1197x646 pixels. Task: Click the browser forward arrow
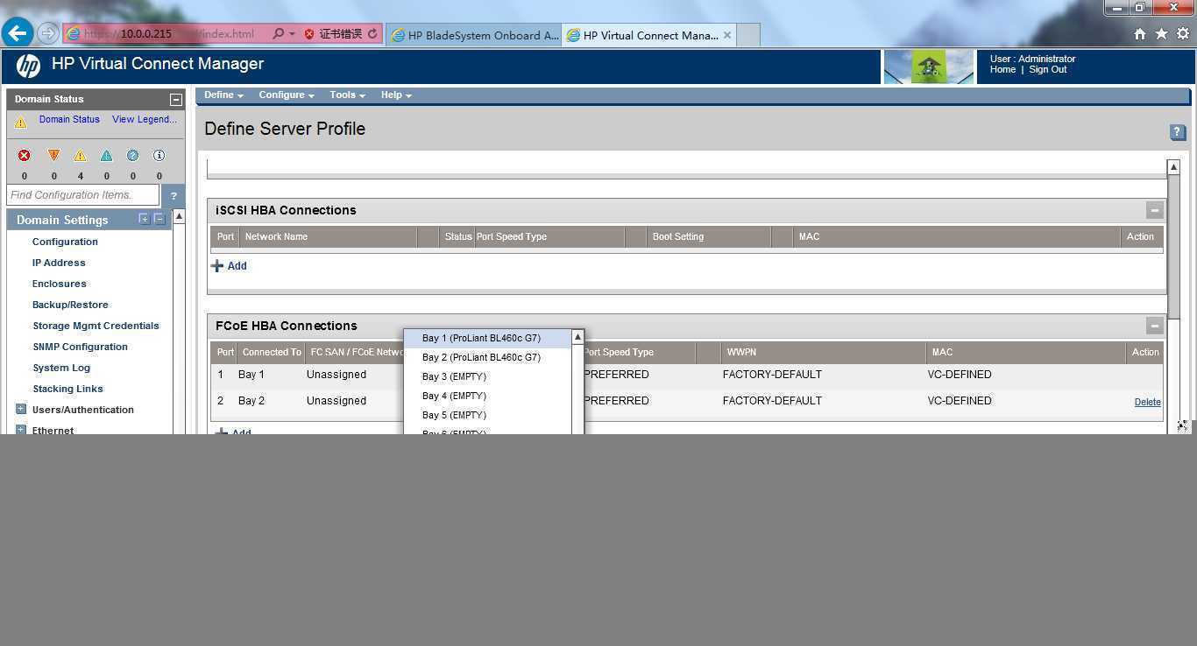point(48,34)
